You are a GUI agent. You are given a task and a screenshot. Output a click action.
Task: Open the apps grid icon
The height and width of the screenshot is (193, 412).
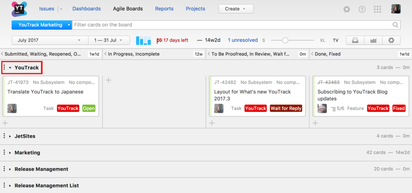coord(377,9)
